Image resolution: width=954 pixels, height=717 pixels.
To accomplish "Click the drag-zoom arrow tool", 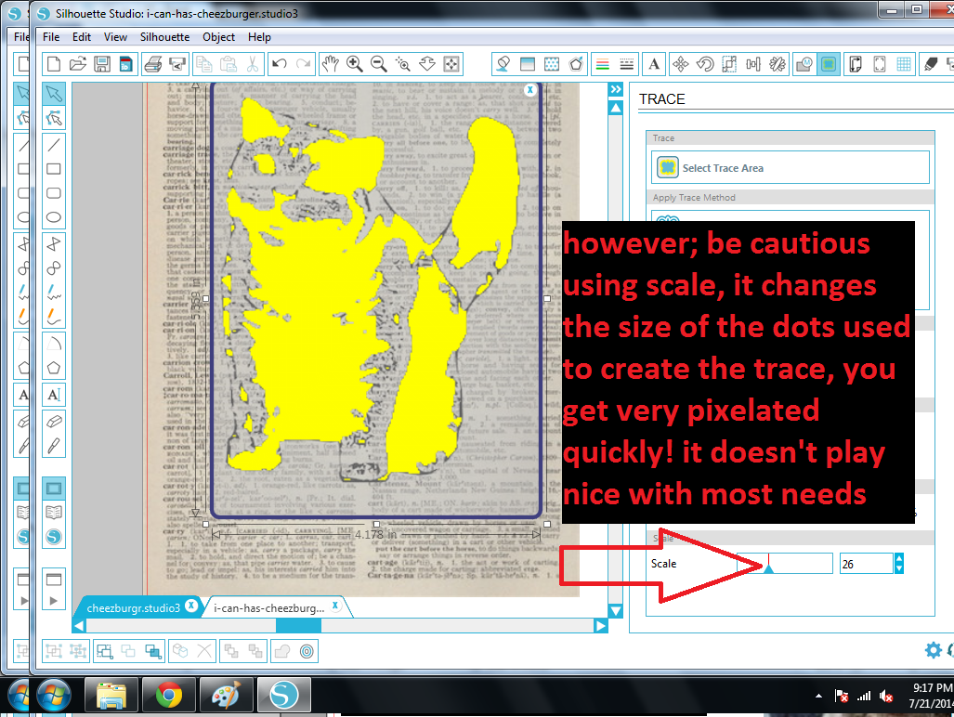I will coord(427,64).
